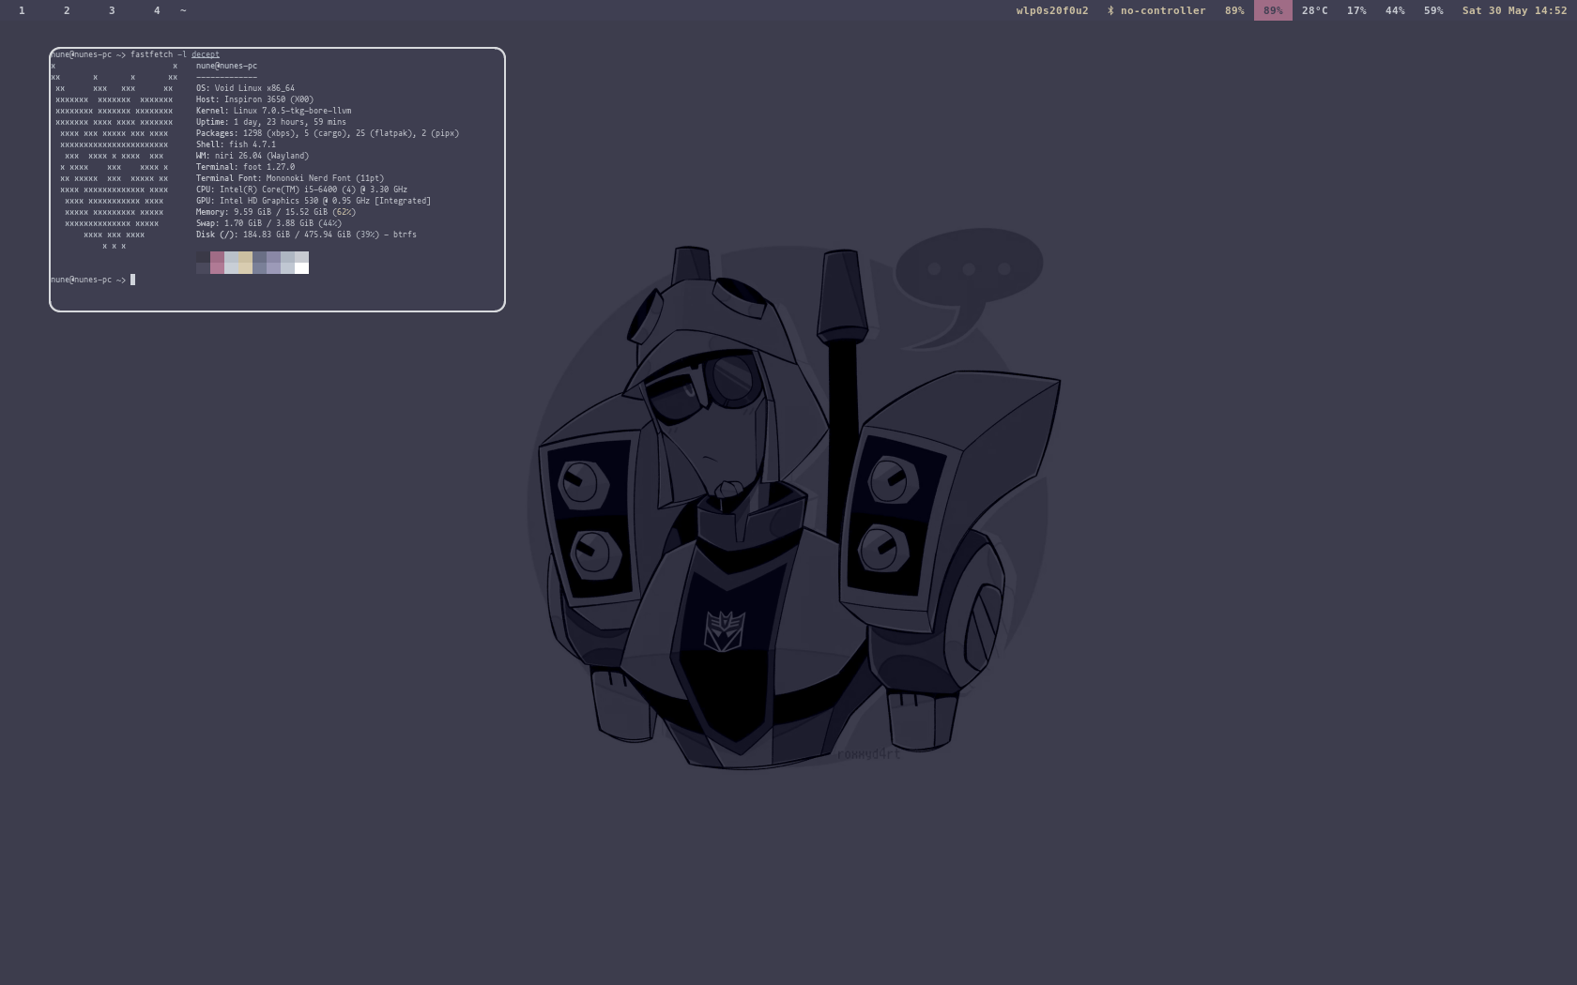Click the 44% module in the status bar
The image size is (1577, 985).
click(1395, 10)
